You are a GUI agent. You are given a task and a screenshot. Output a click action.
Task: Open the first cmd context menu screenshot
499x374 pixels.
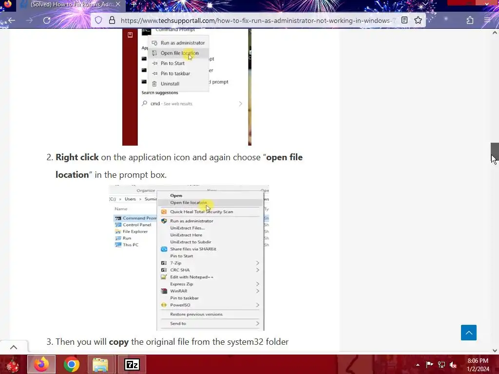point(187,87)
